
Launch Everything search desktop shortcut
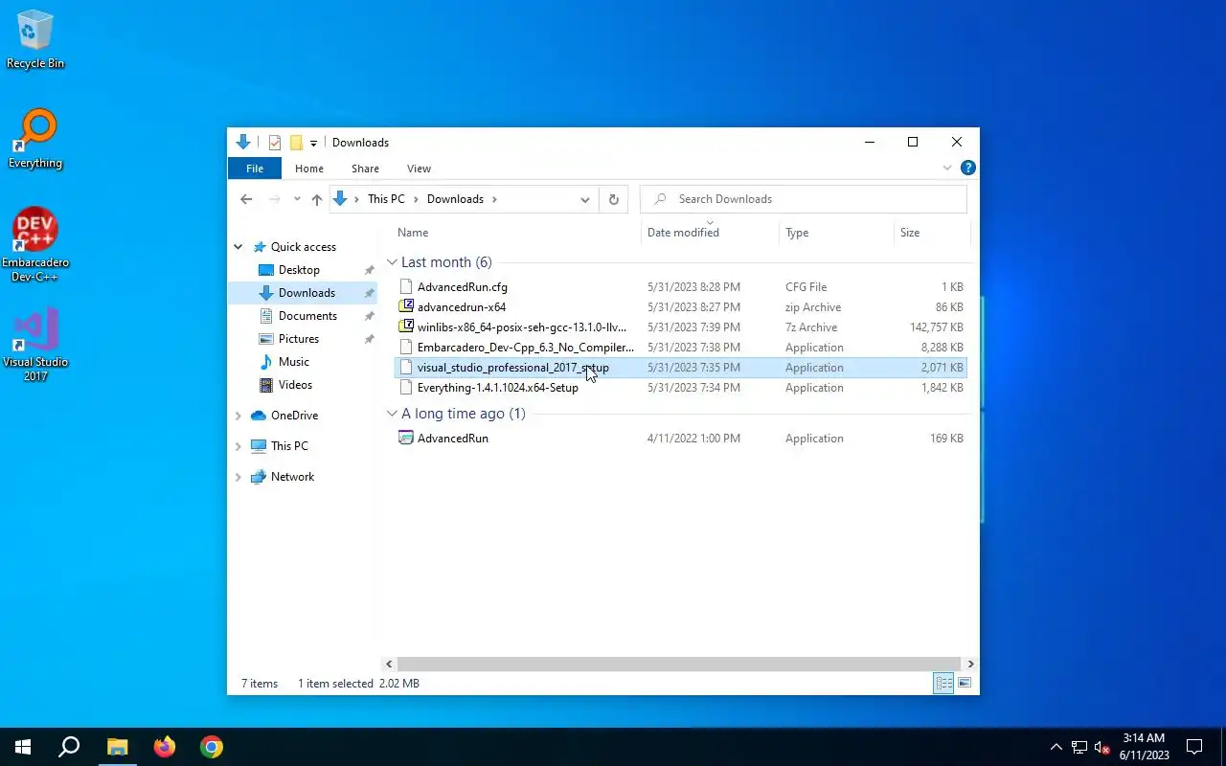[x=35, y=139]
